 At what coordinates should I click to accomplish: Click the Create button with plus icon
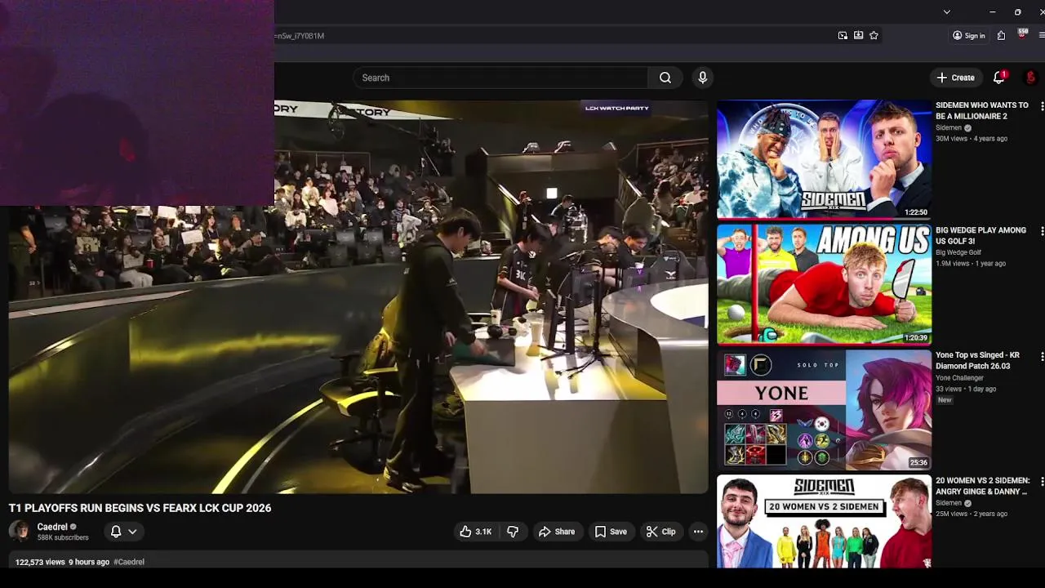coord(955,78)
